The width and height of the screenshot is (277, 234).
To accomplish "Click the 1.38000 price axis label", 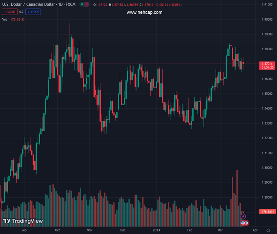I will [267, 49].
